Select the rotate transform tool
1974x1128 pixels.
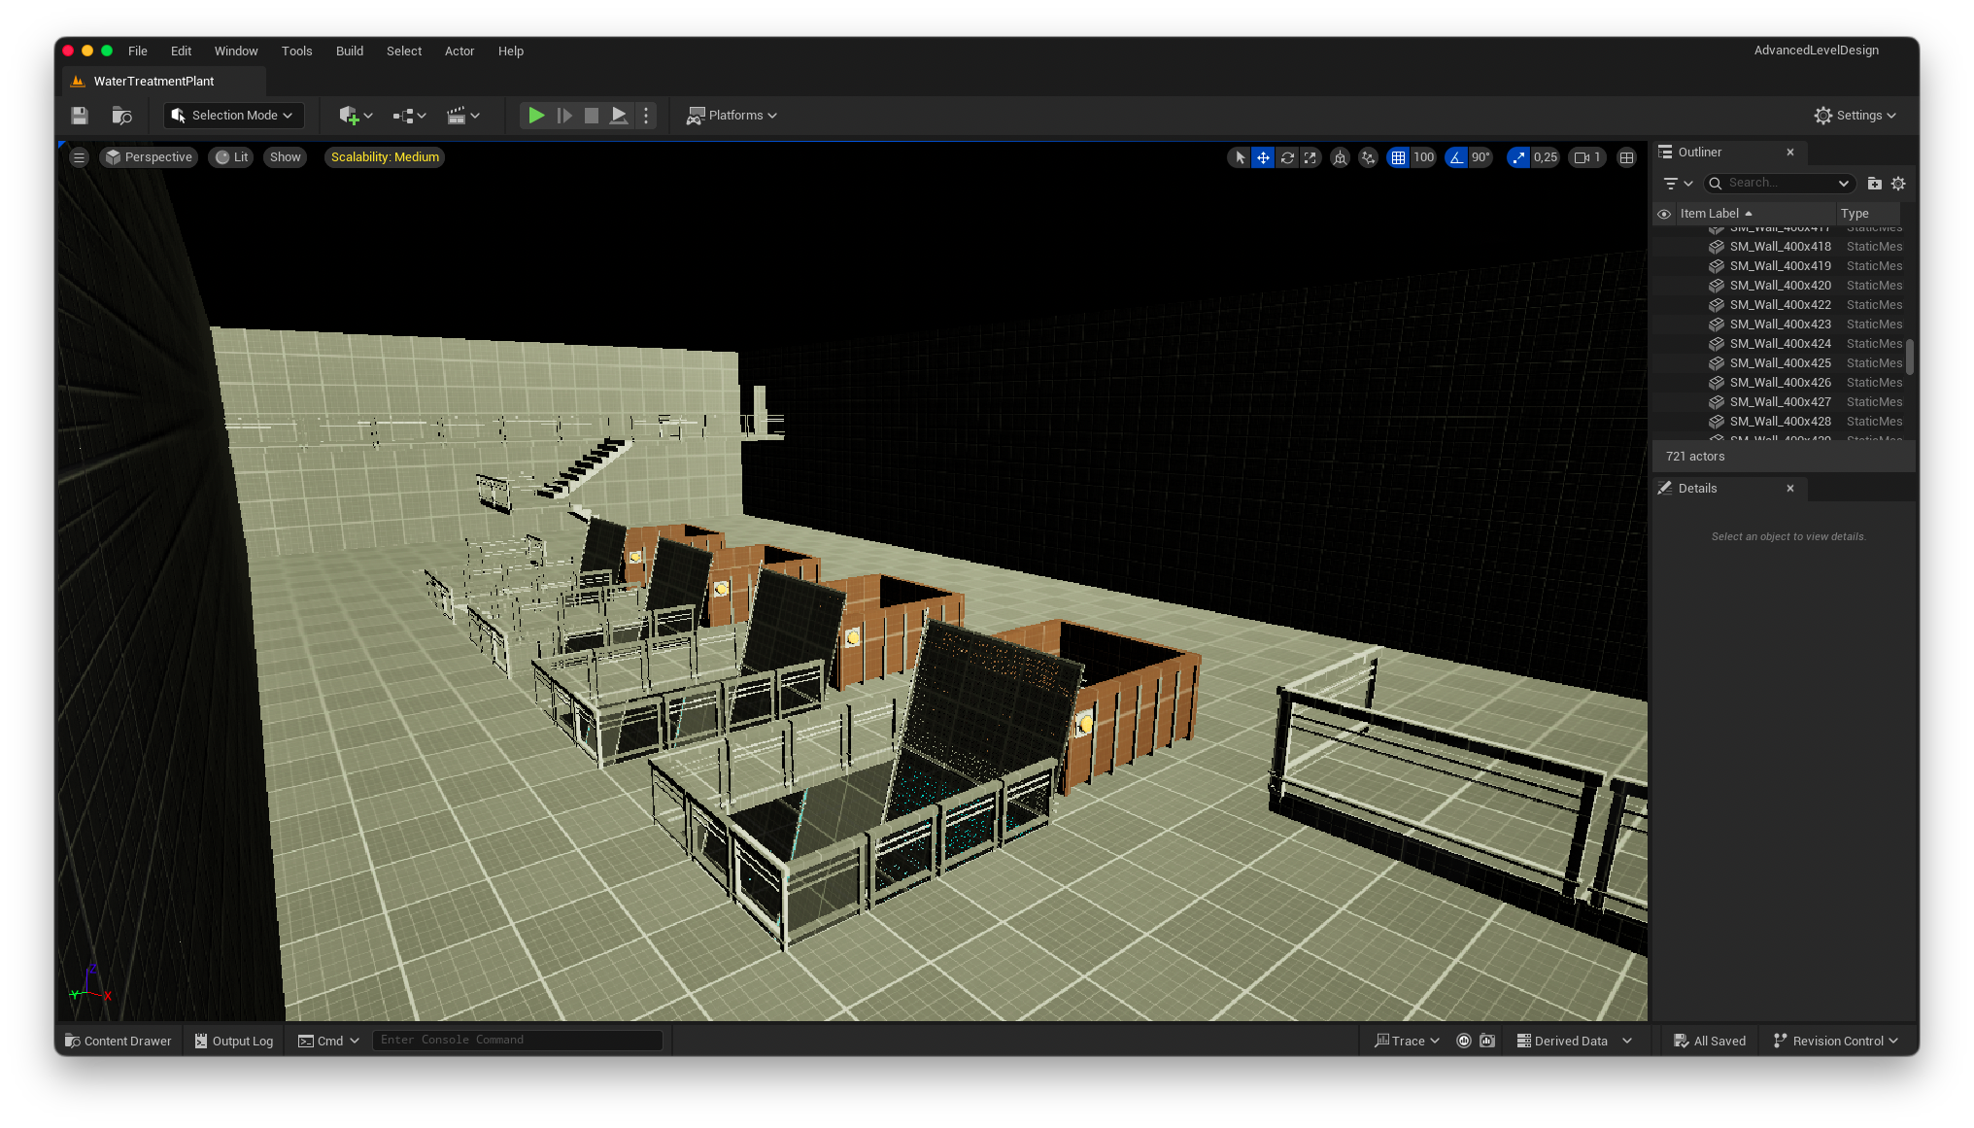(x=1287, y=157)
